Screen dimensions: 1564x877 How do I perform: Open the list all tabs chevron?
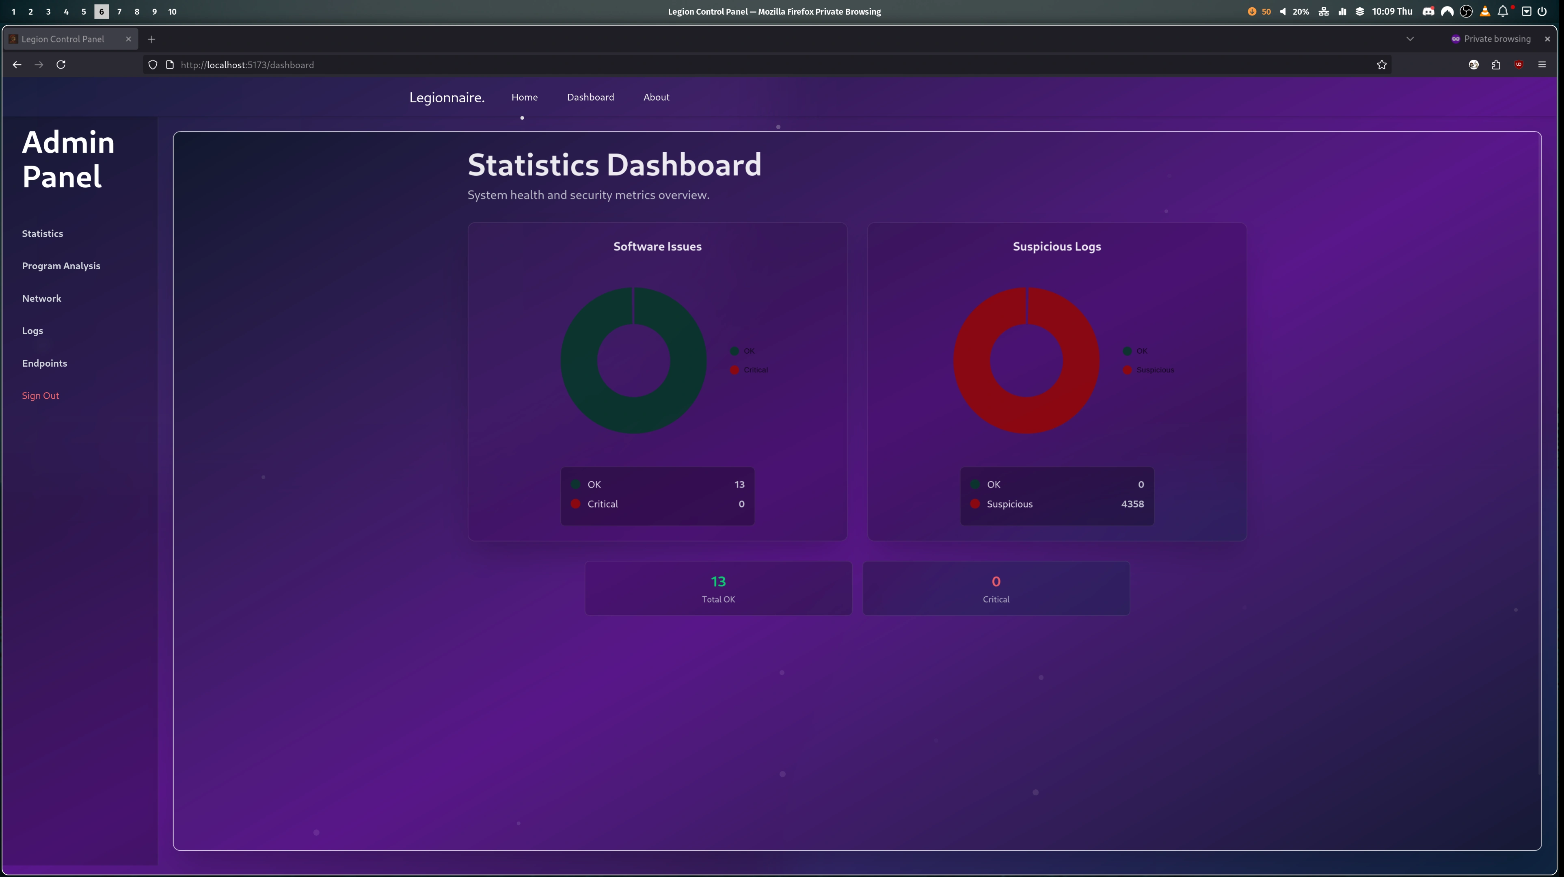(x=1410, y=39)
